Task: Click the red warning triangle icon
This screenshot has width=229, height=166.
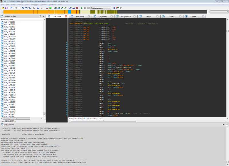Action: point(47,8)
